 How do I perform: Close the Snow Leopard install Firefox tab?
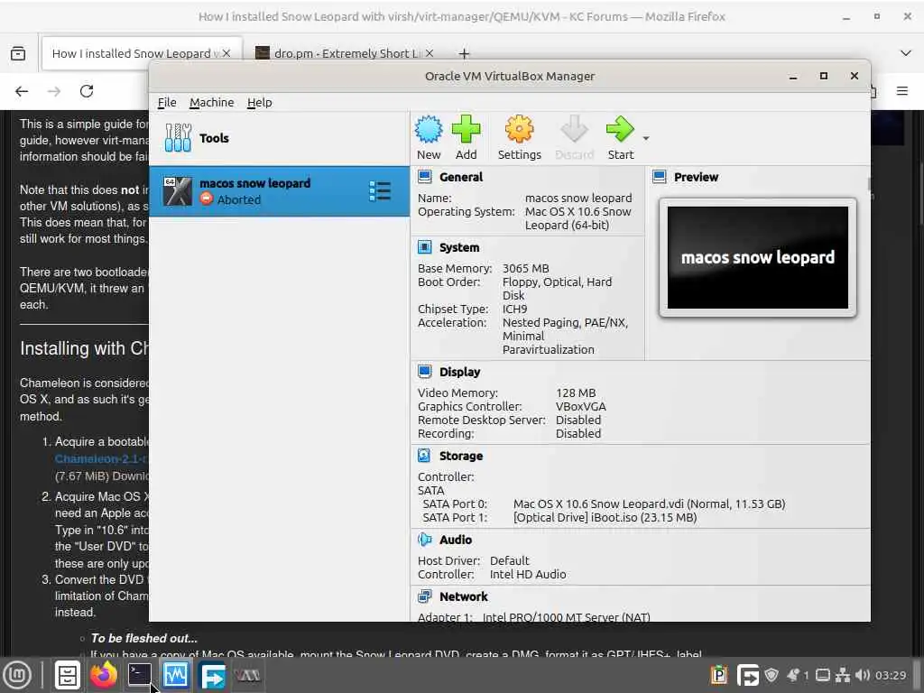coord(226,53)
